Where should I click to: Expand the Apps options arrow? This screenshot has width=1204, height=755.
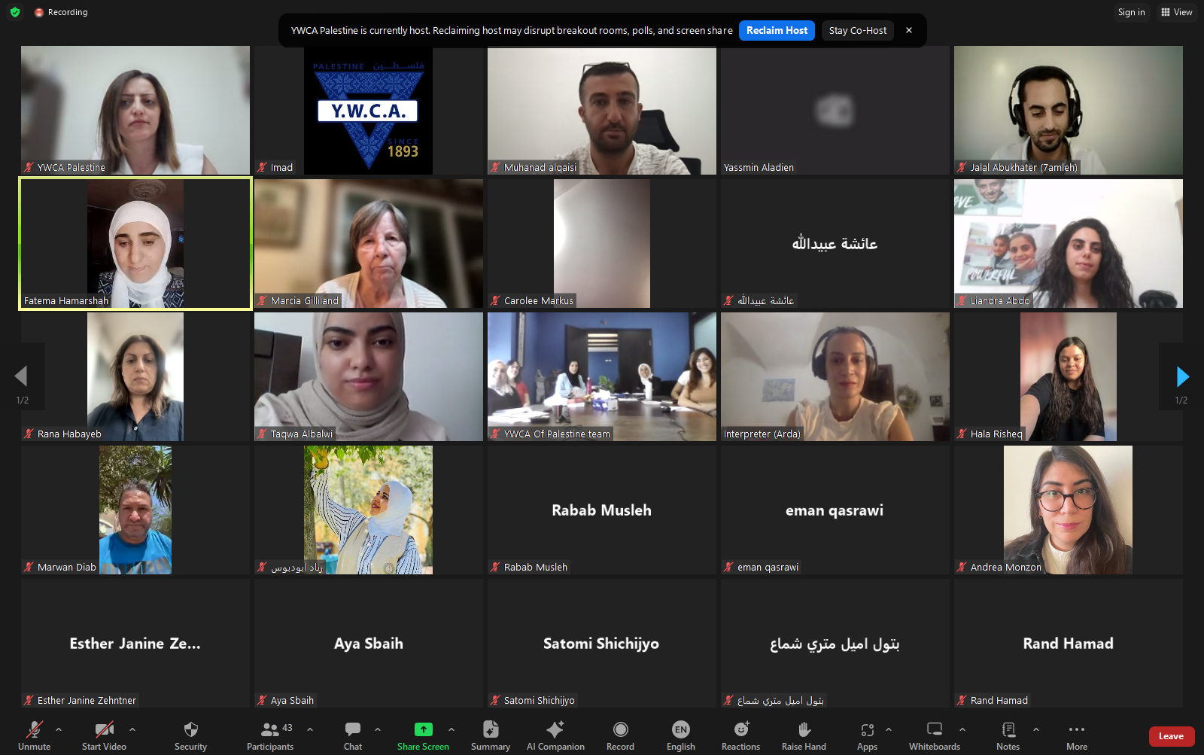click(x=889, y=729)
